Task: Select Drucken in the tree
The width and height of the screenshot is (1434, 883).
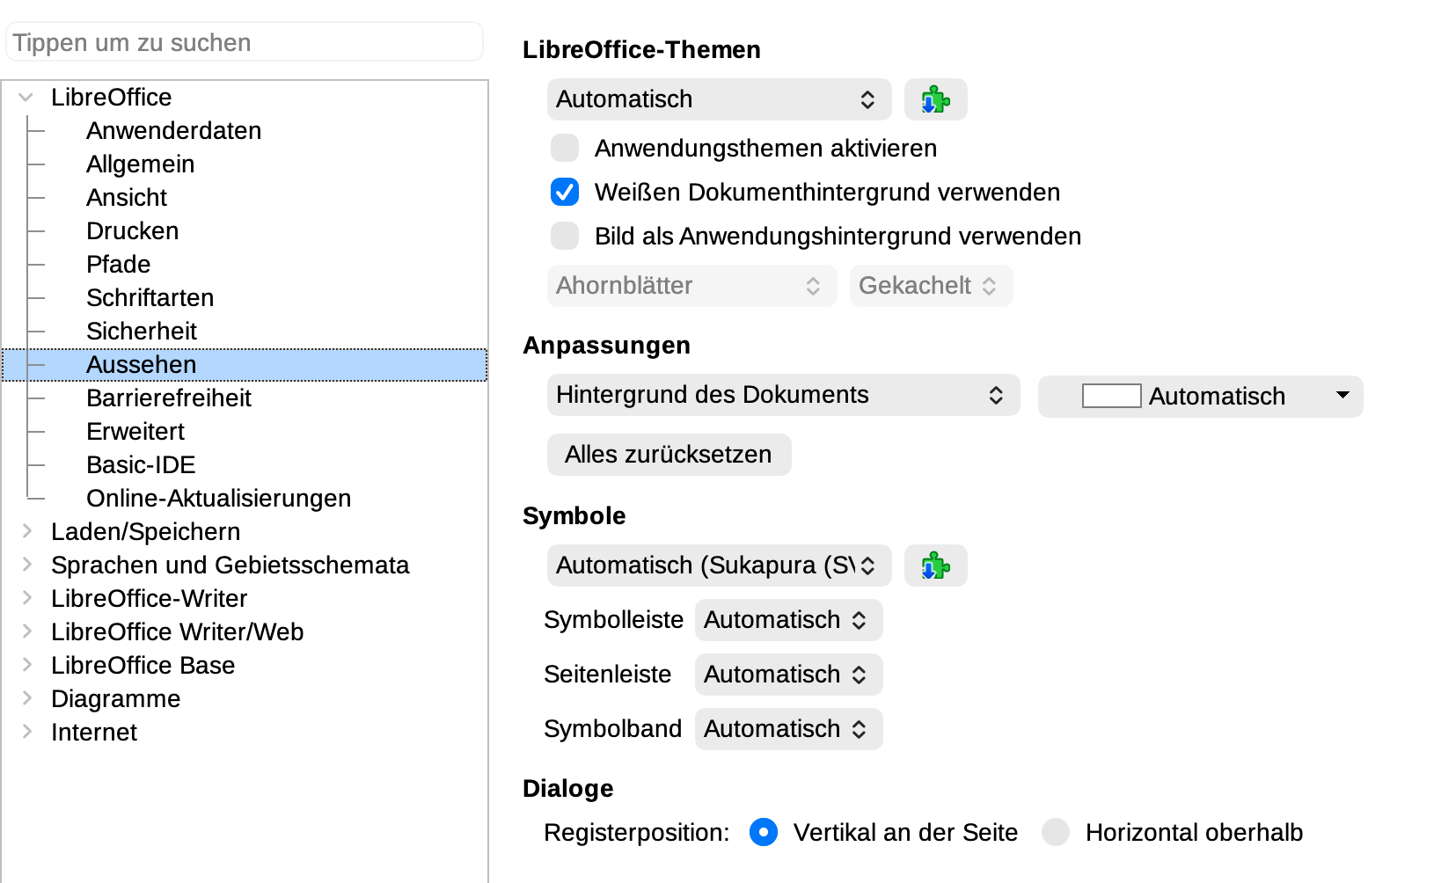Action: coord(132,230)
